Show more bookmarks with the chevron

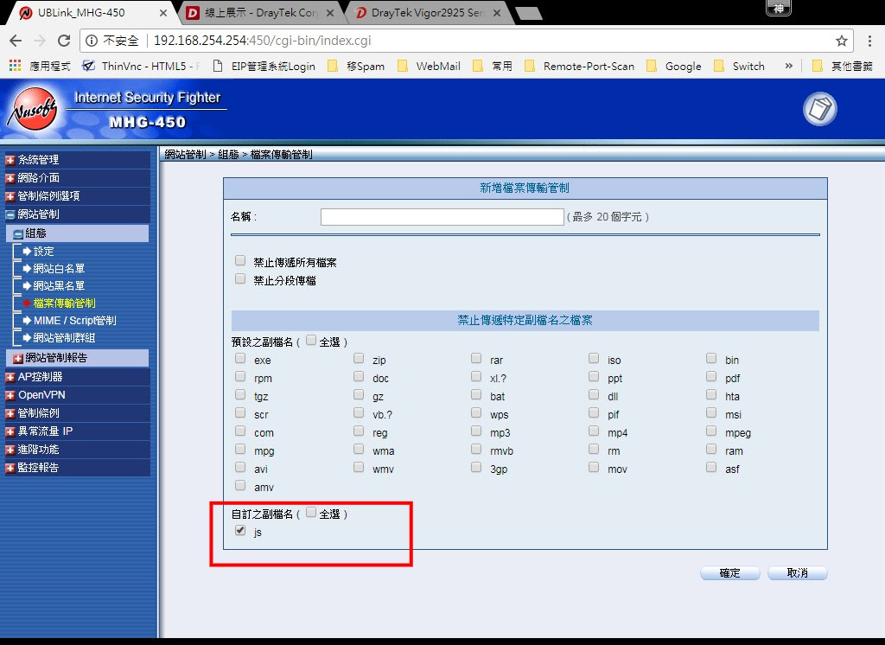click(788, 66)
